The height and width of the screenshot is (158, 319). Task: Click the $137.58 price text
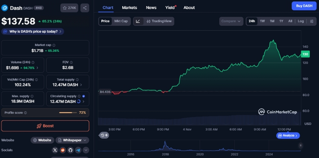tap(18, 21)
